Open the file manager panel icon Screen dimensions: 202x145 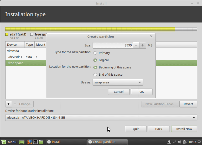41,142
